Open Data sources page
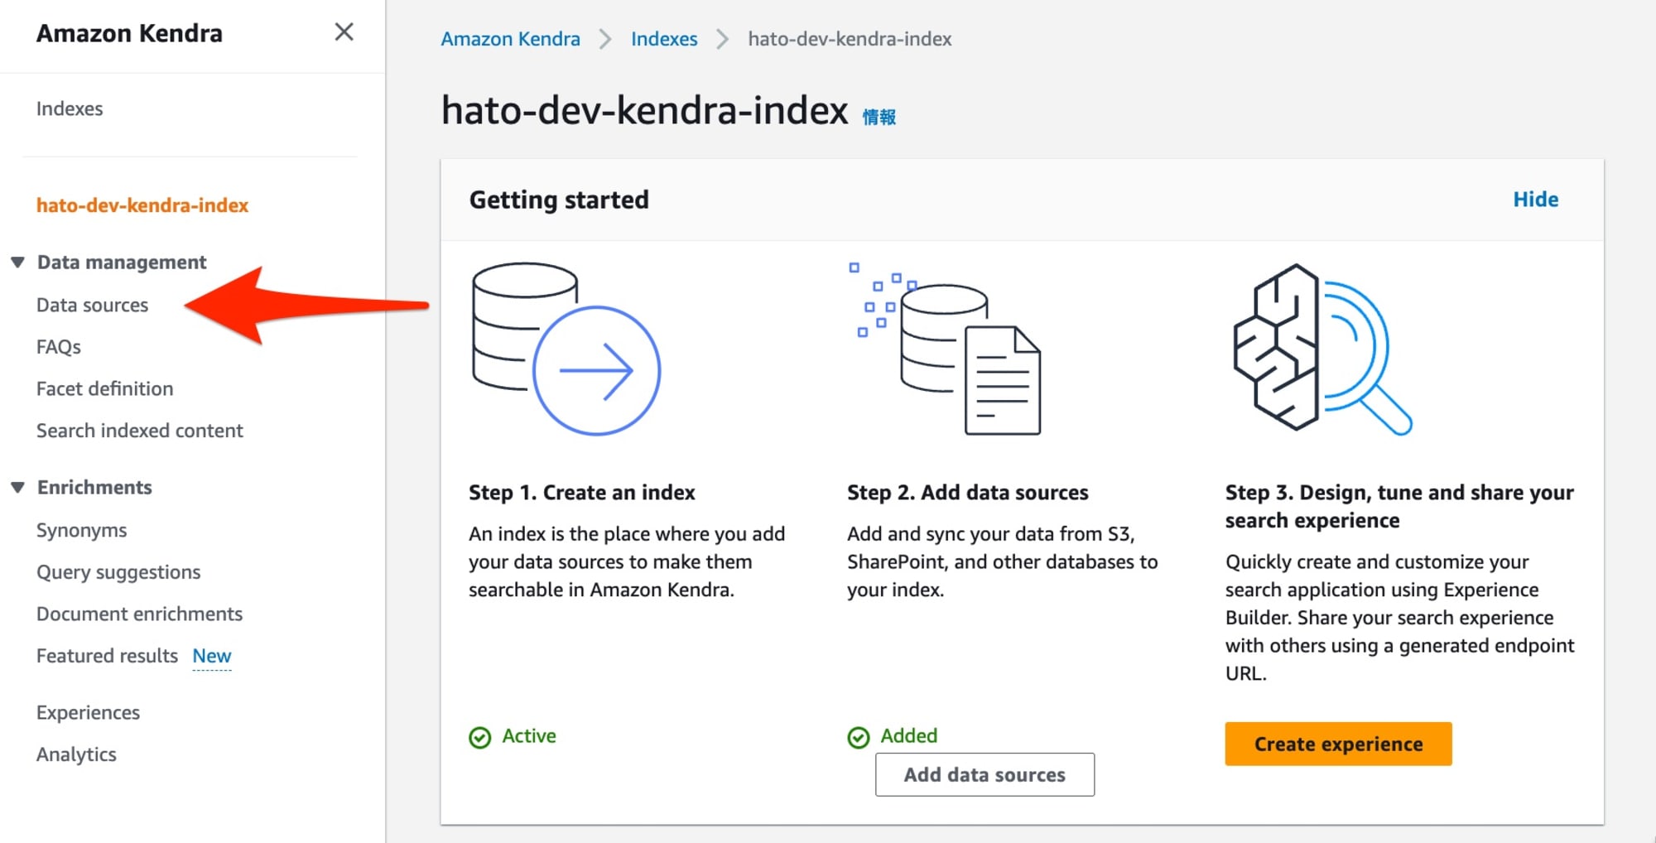 click(92, 306)
